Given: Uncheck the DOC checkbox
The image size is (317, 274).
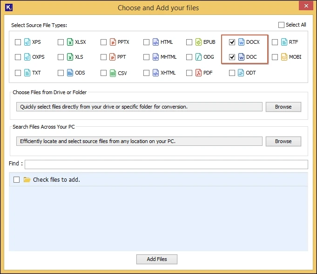Looking at the screenshot, I should (x=232, y=57).
